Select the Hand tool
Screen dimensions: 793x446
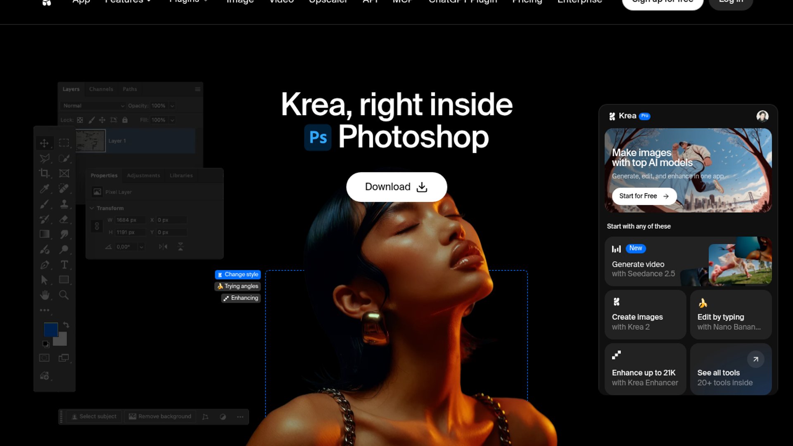point(44,295)
